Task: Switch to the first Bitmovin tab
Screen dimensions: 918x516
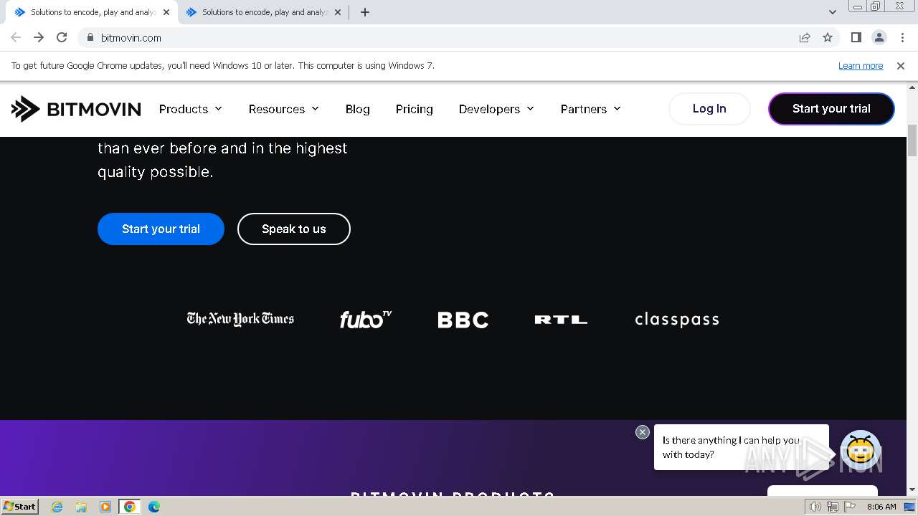Action: click(x=92, y=12)
